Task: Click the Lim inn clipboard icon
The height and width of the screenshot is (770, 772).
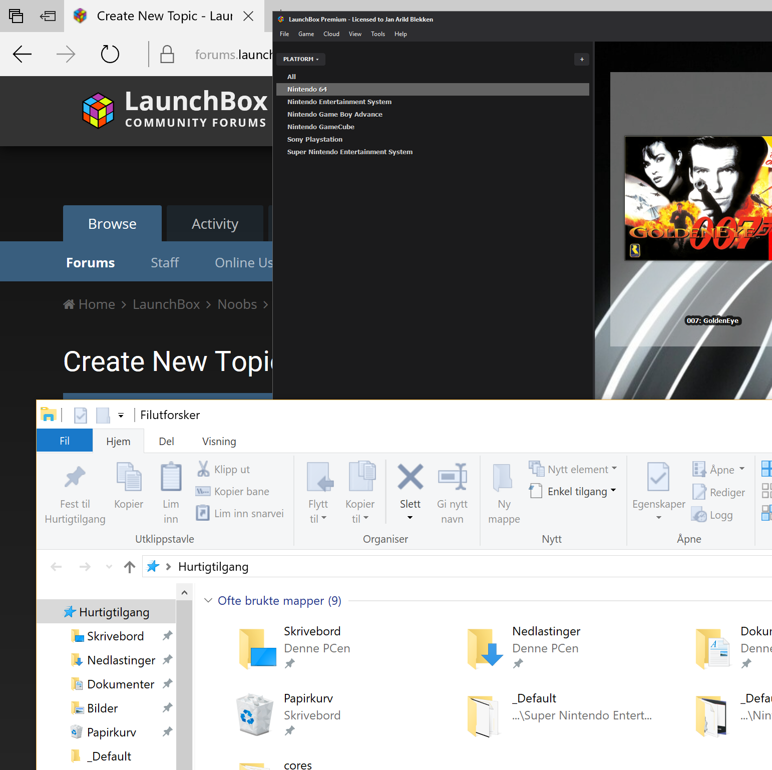Action: [x=171, y=476]
